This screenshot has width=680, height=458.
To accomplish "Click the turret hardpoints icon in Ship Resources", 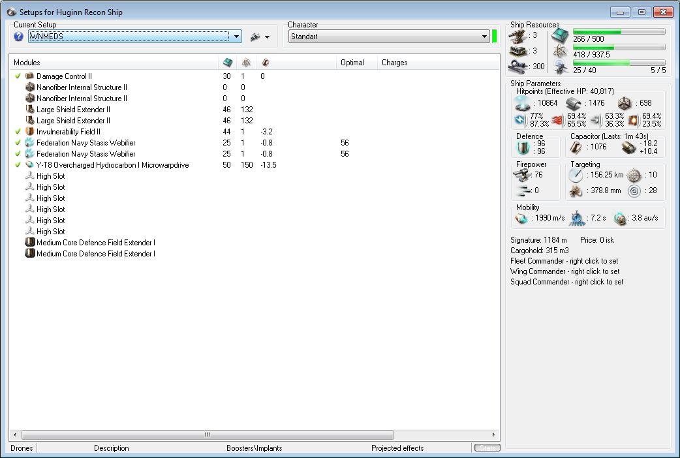I will (x=518, y=36).
